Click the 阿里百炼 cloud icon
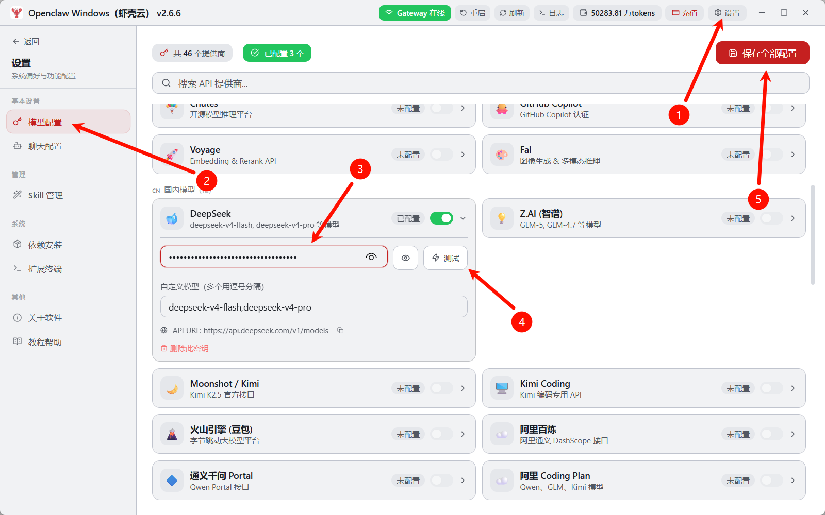Viewport: 825px width, 515px height. pos(502,434)
